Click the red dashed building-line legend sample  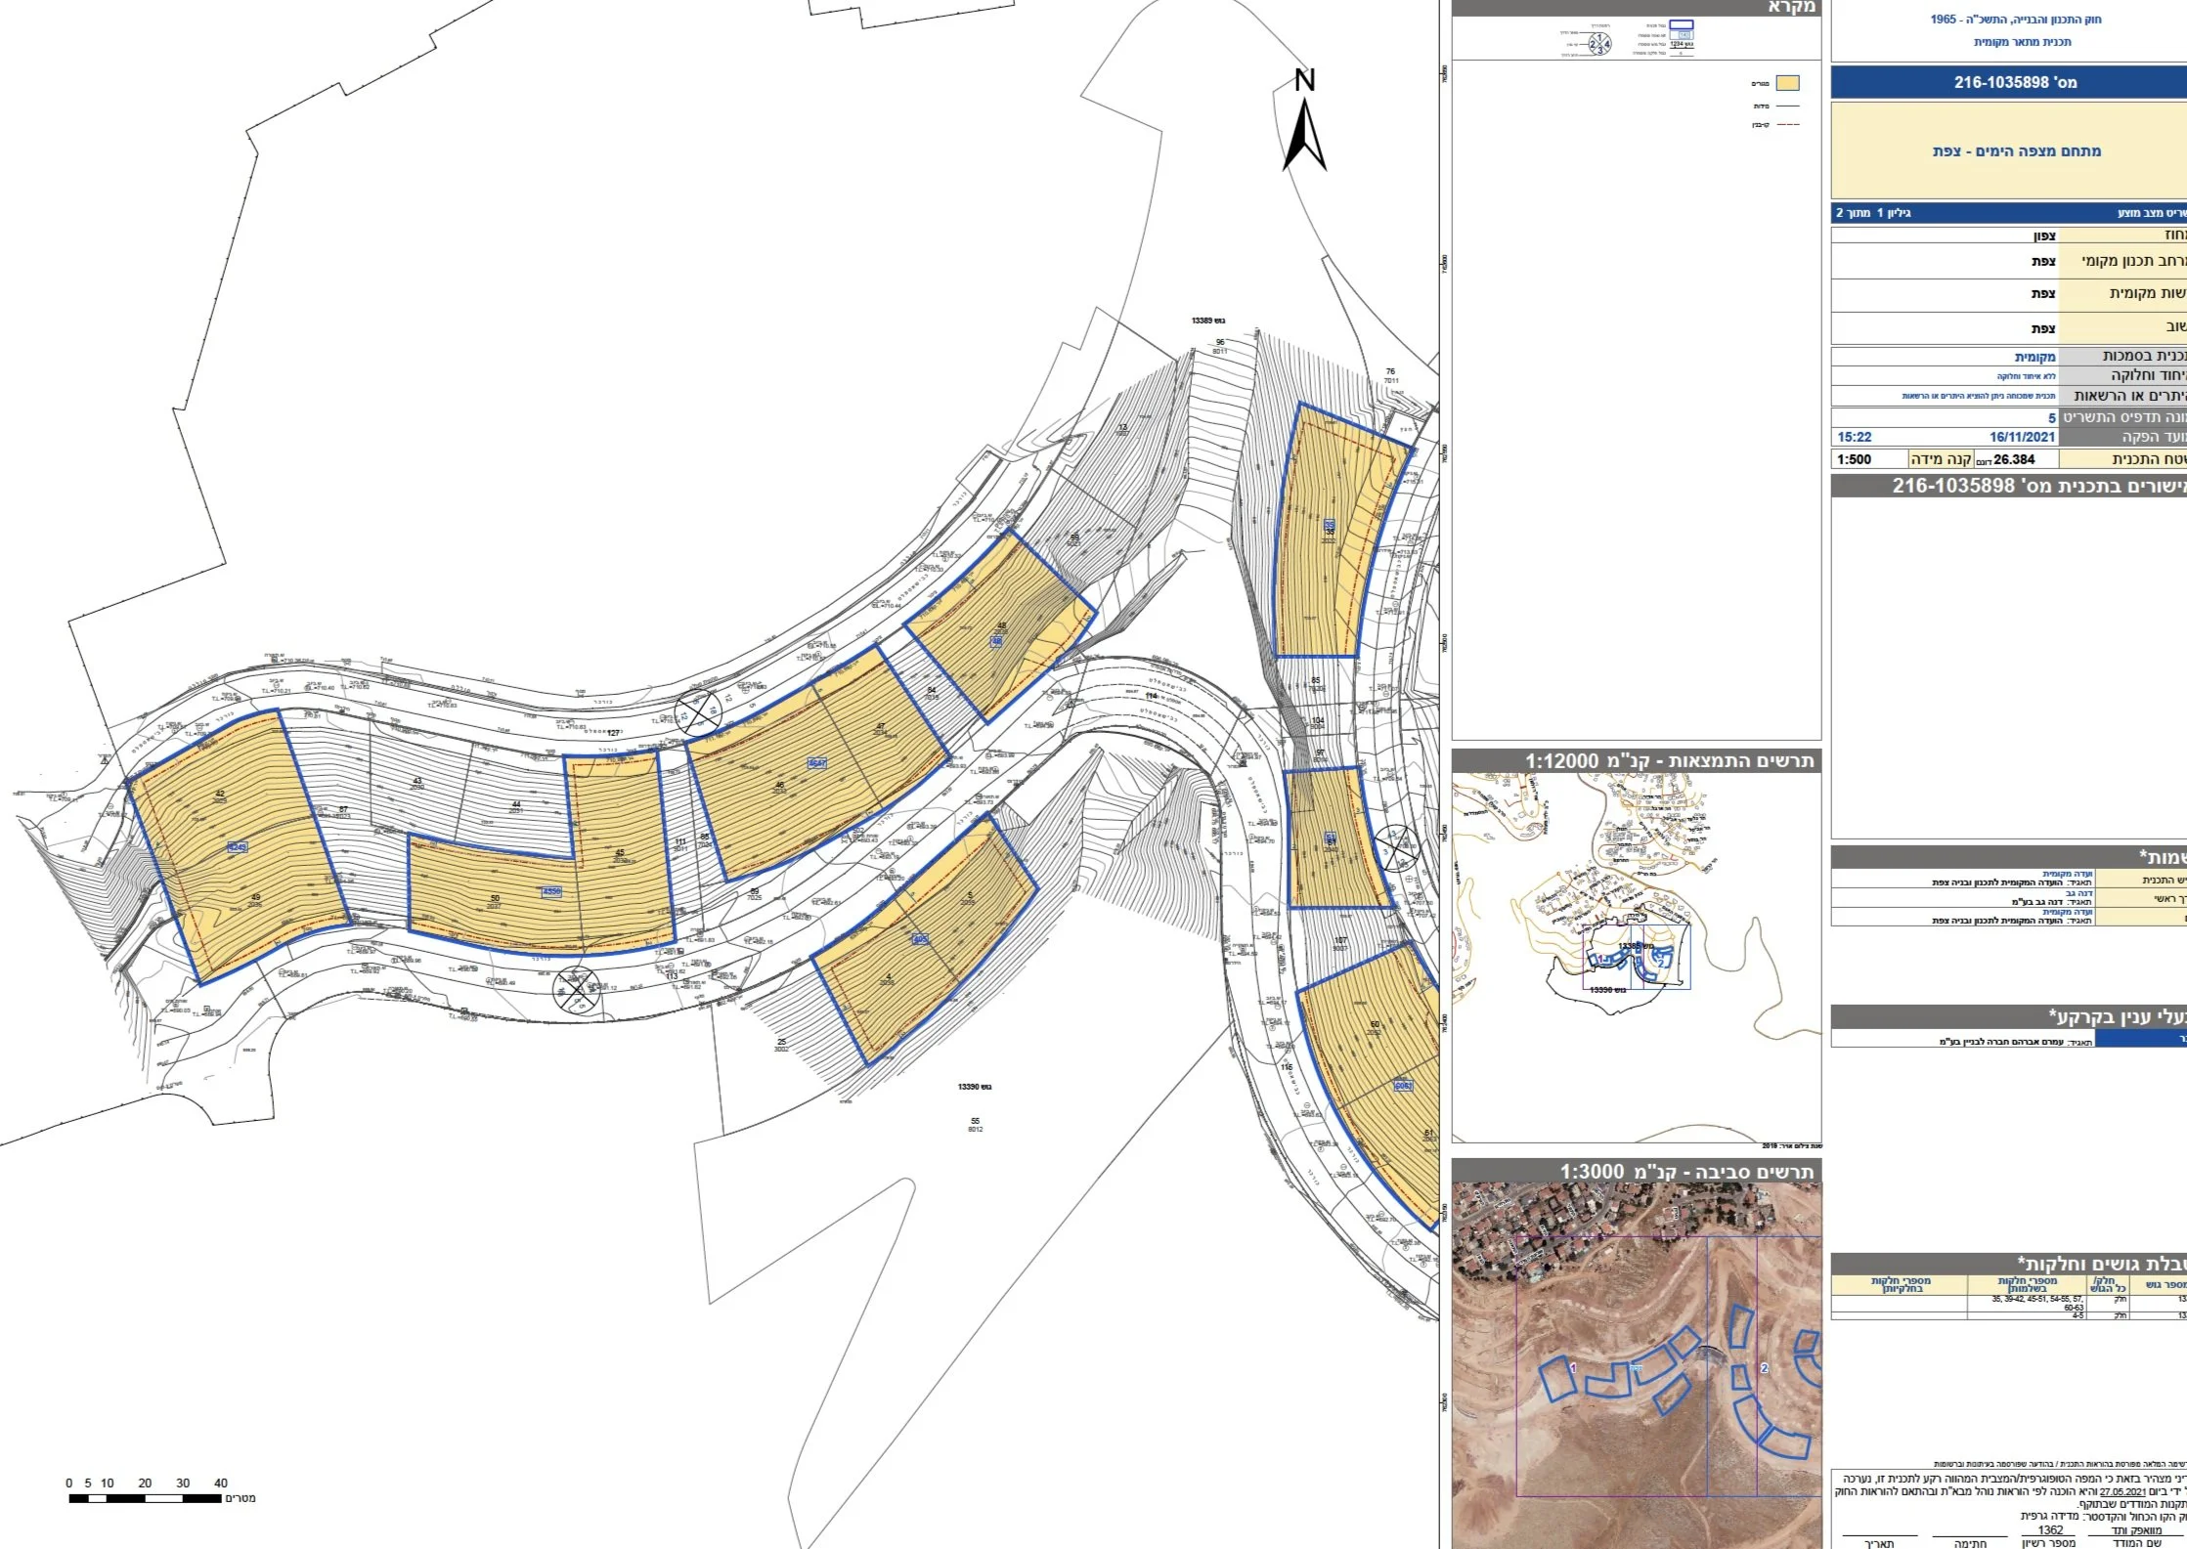1788,125
